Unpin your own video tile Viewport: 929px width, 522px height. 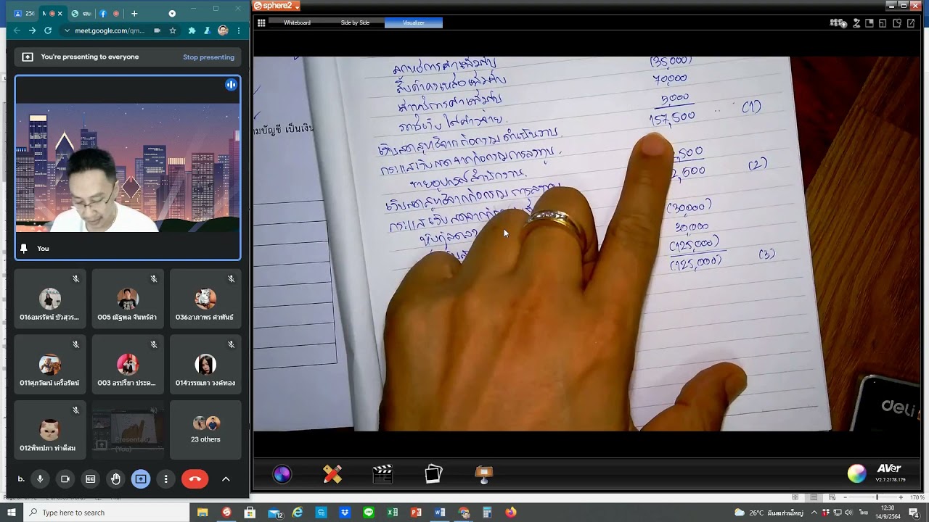pos(24,248)
